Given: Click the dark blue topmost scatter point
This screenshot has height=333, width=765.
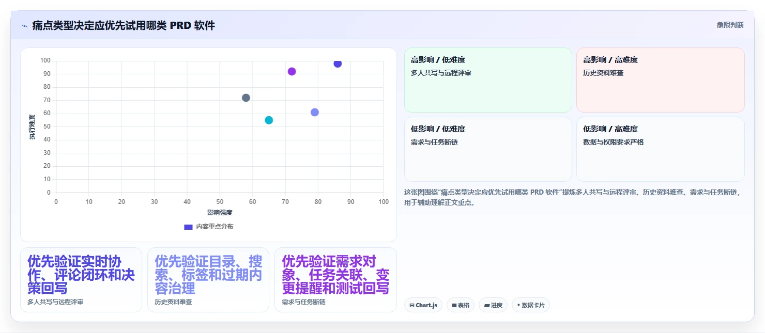Looking at the screenshot, I should point(338,64).
